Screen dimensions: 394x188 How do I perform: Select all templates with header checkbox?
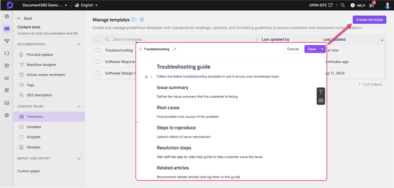98,39
